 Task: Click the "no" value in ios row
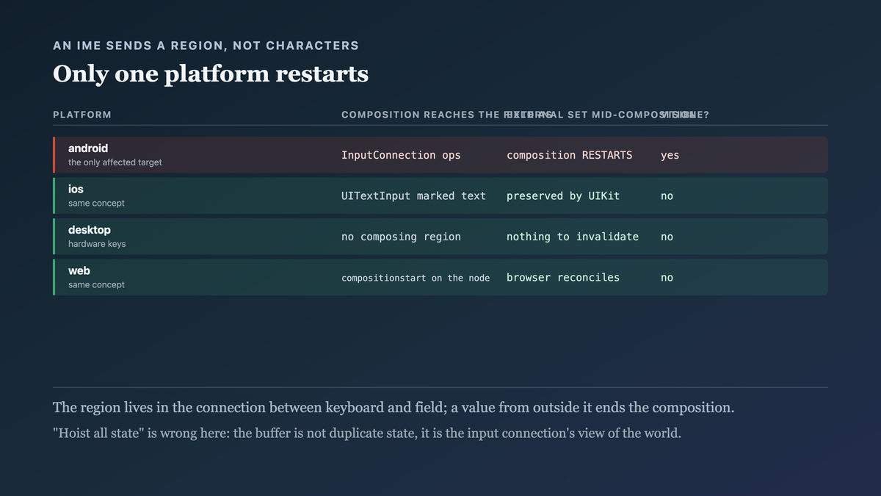(x=667, y=196)
